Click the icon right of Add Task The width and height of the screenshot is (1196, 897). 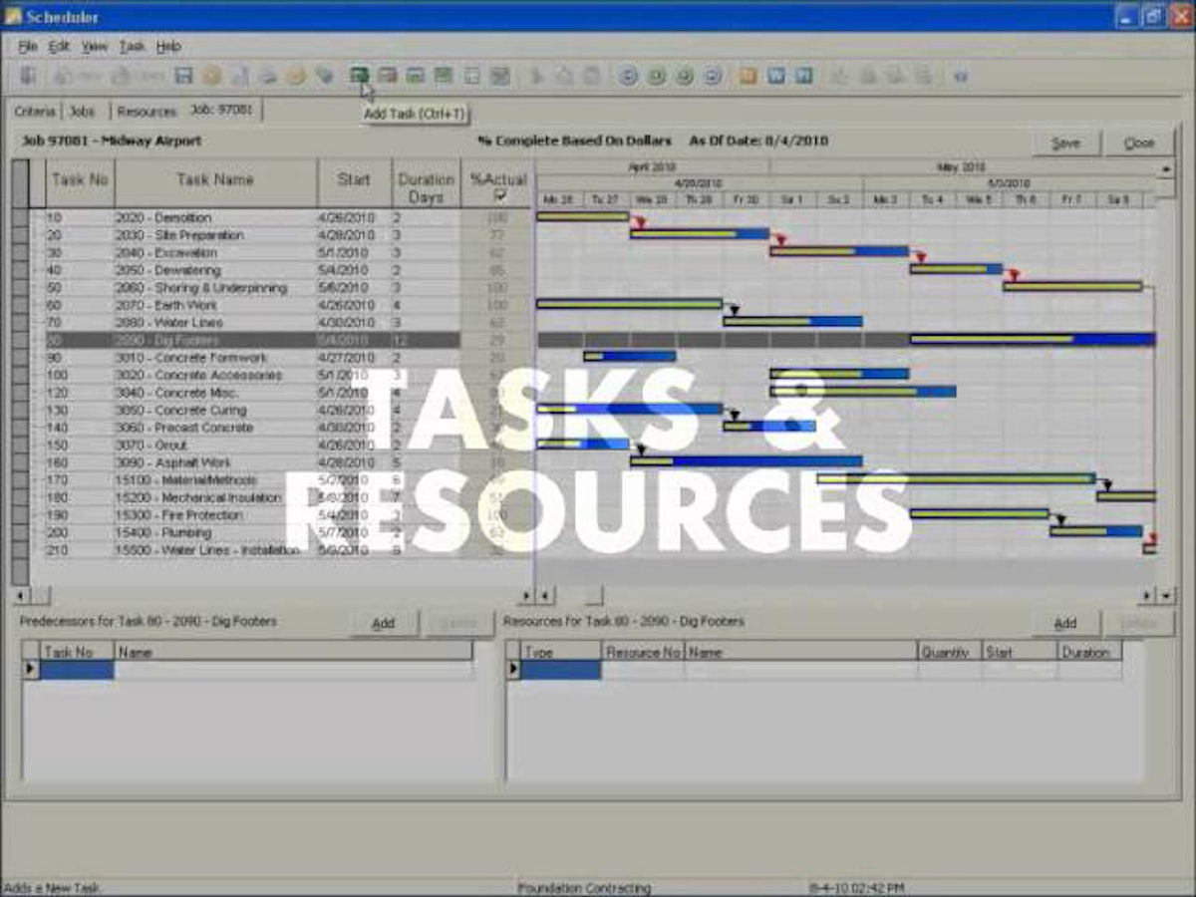click(x=387, y=75)
